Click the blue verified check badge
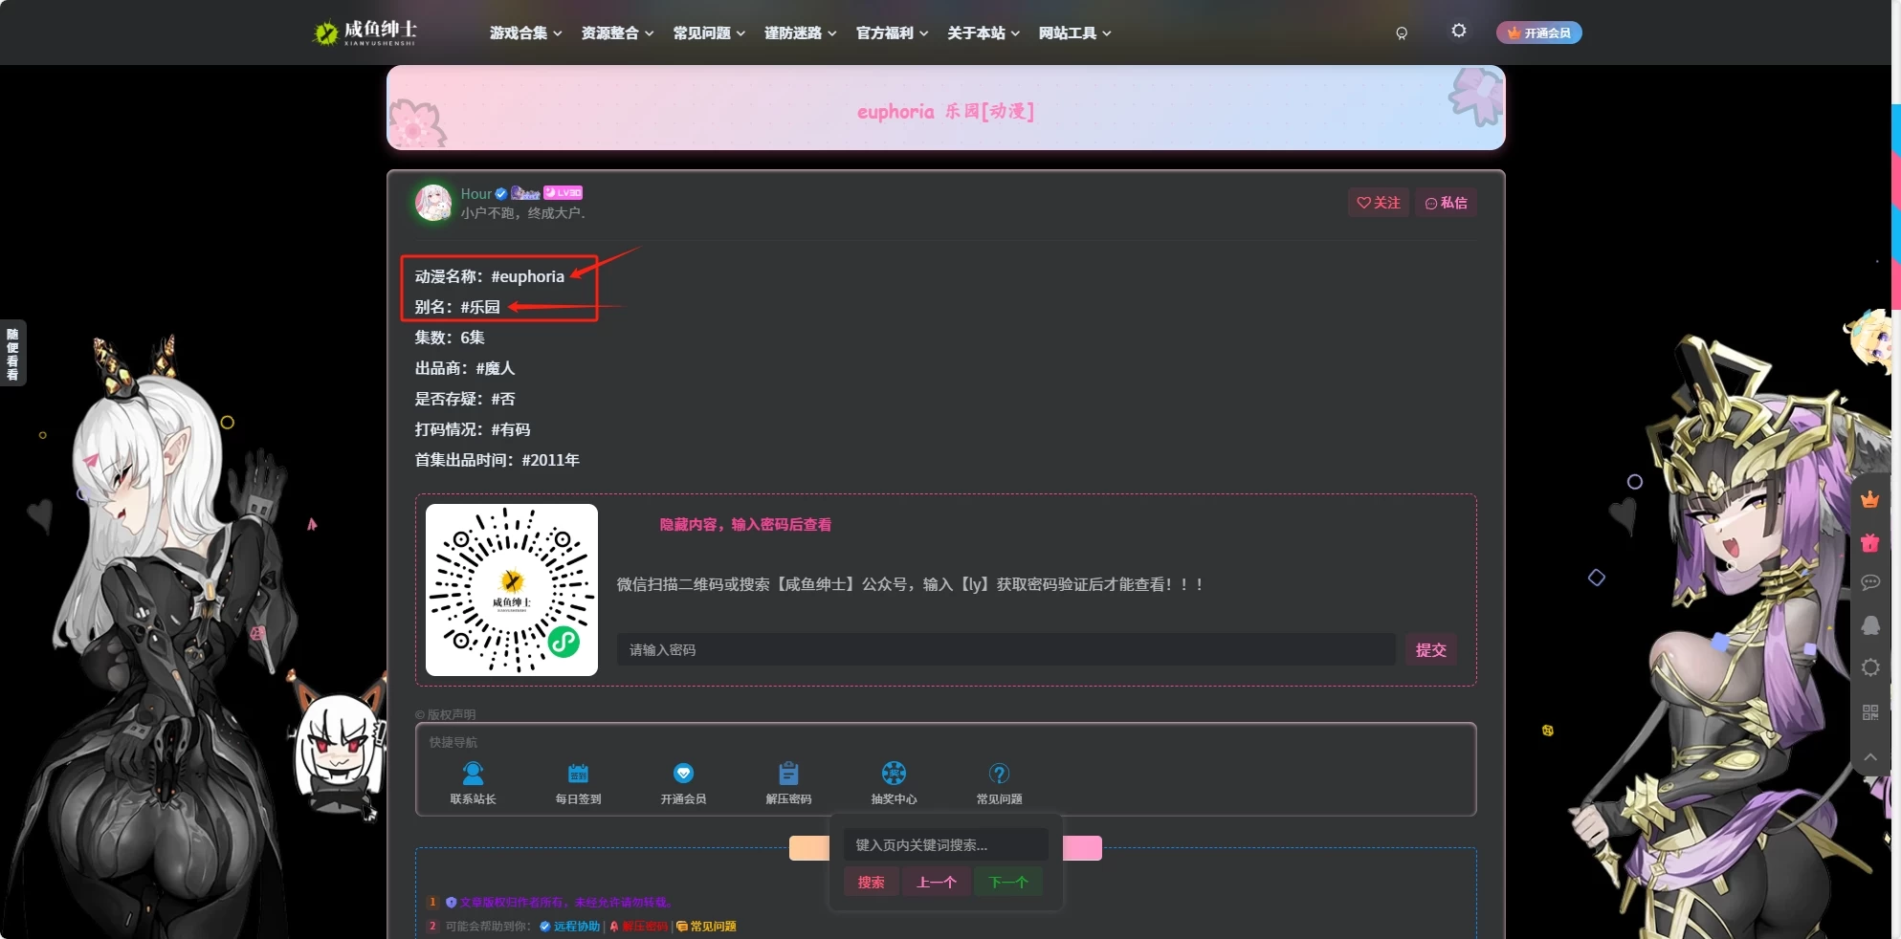Viewport: 1901px width, 939px height. pos(500,193)
